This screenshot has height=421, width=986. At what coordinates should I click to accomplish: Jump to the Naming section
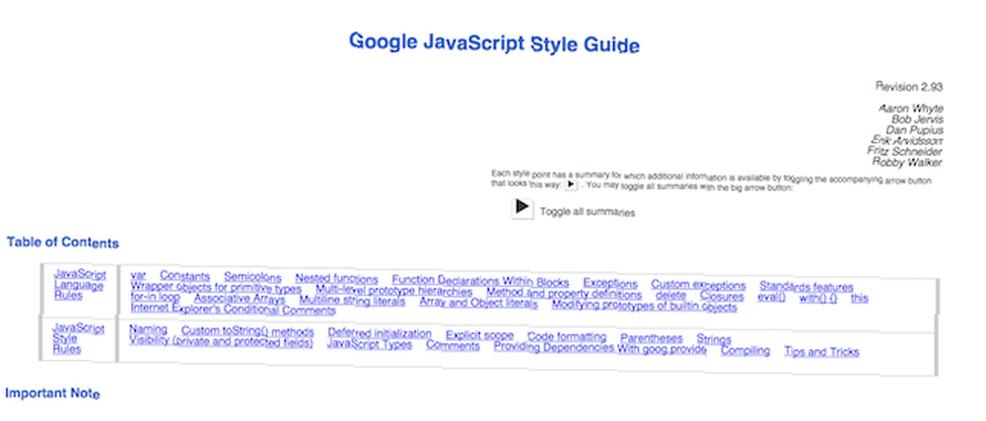149,329
